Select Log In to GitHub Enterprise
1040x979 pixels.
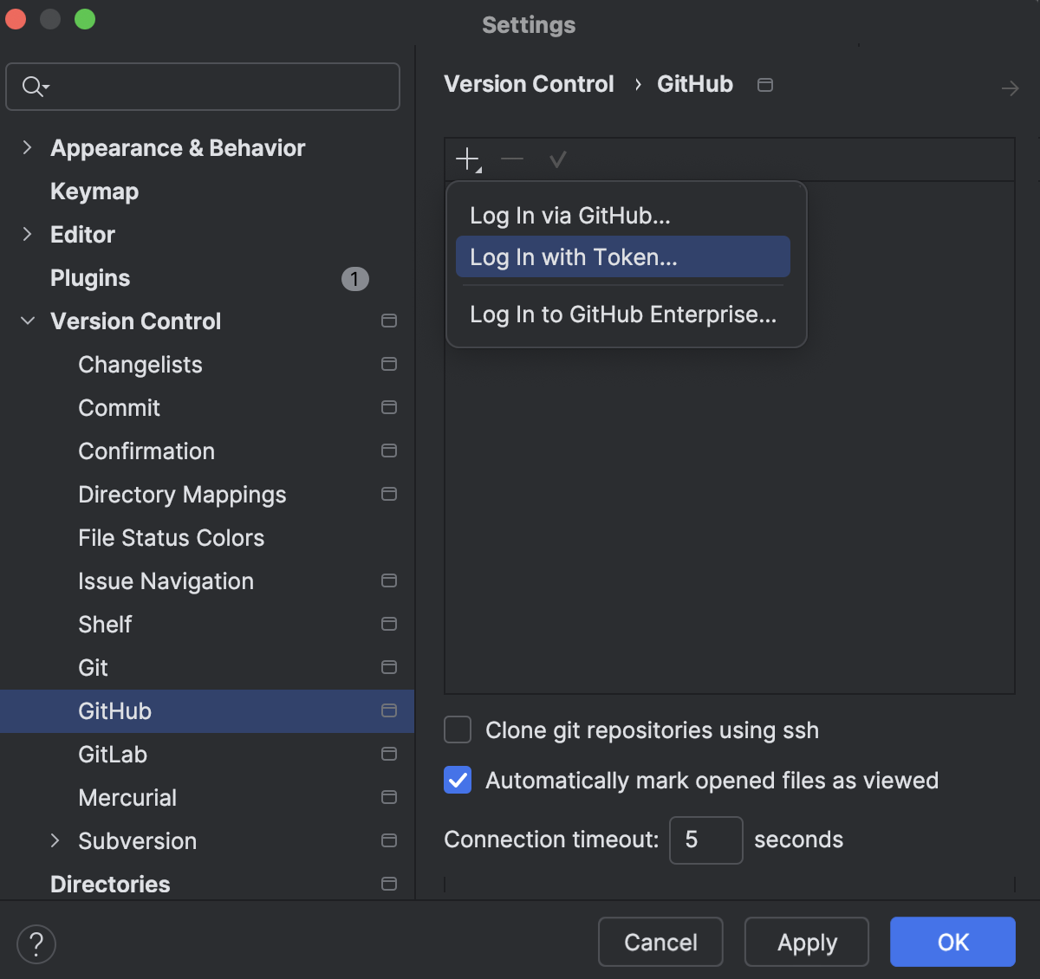pos(622,314)
